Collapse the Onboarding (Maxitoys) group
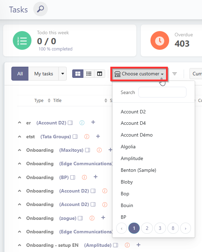 click(19, 150)
